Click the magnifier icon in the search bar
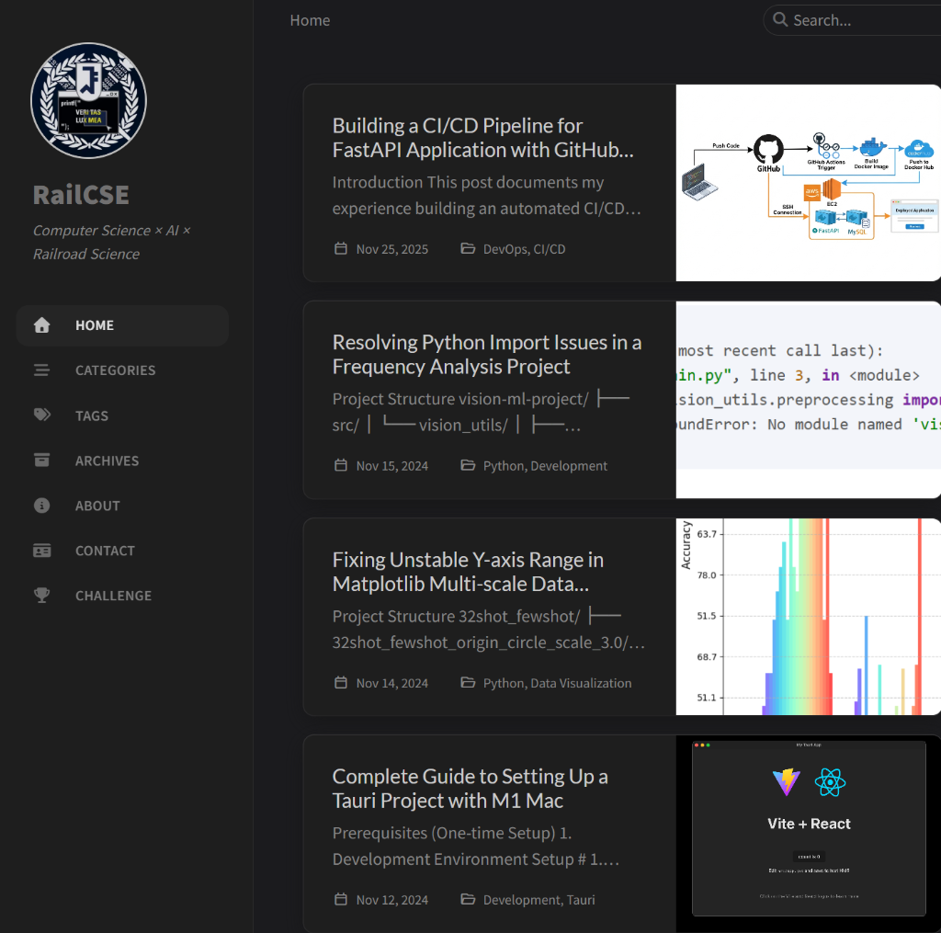Image resolution: width=941 pixels, height=933 pixels. click(779, 19)
